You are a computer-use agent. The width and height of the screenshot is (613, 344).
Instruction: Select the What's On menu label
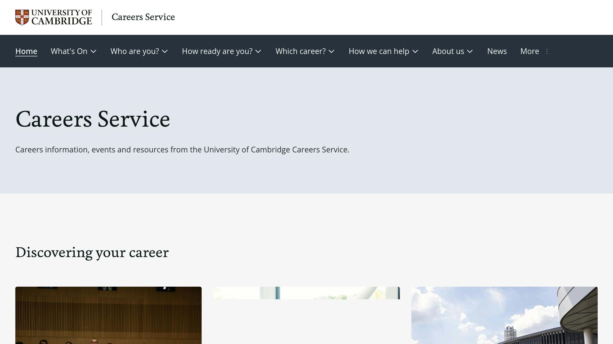(69, 51)
